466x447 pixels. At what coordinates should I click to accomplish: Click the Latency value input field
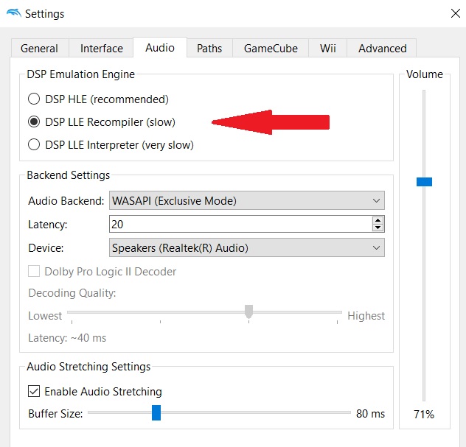240,224
